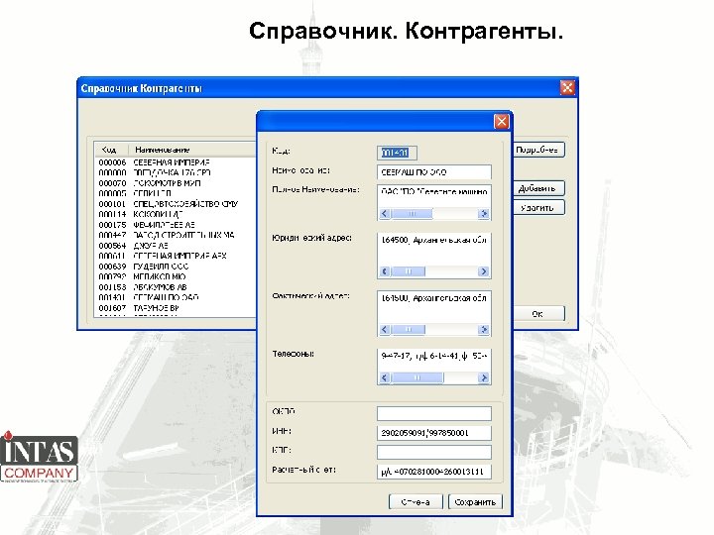Select the list row with code 000564
The height and width of the screenshot is (535, 714).
[x=177, y=246]
